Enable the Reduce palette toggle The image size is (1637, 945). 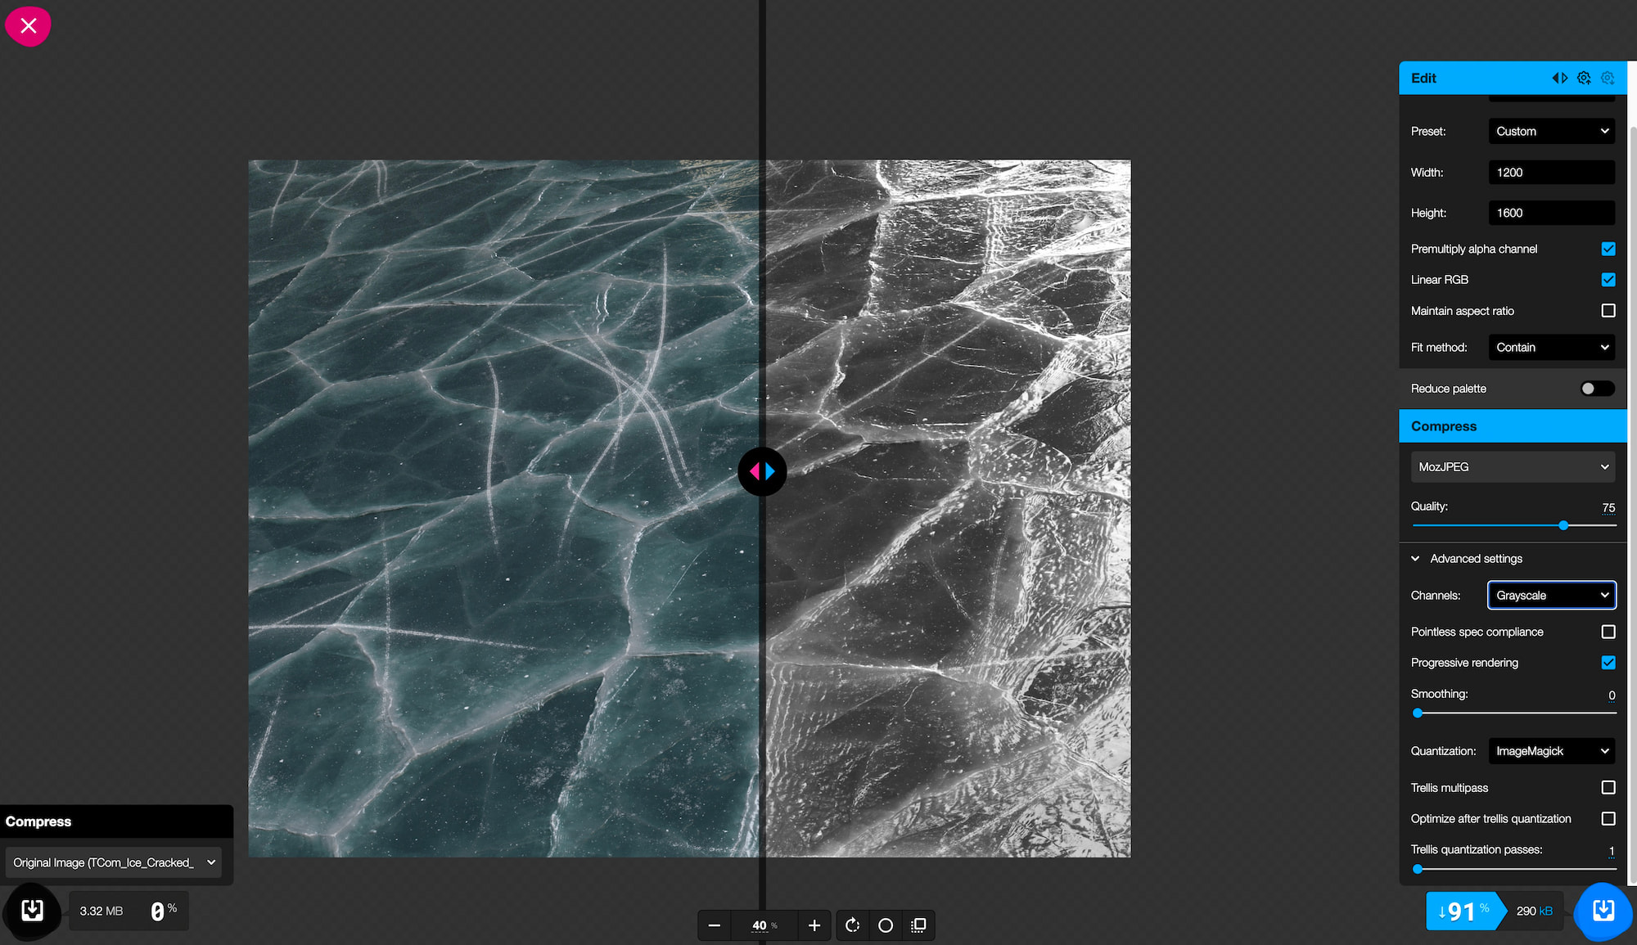point(1596,388)
